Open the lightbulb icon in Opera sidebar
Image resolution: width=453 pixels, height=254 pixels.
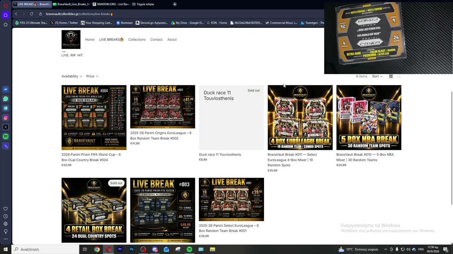(x=6, y=231)
